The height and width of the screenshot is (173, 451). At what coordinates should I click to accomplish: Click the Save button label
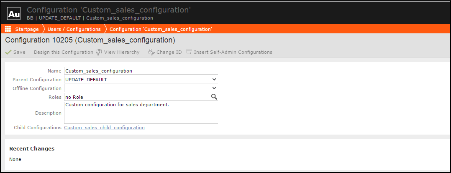pos(19,52)
